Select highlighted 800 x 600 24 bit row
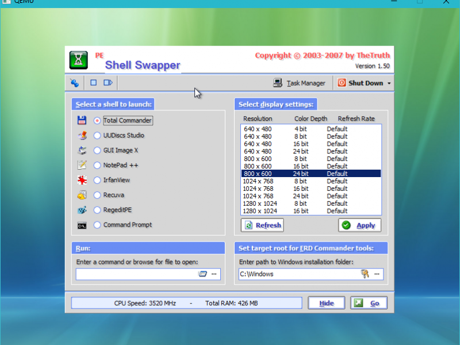The image size is (460, 345). coord(311,174)
